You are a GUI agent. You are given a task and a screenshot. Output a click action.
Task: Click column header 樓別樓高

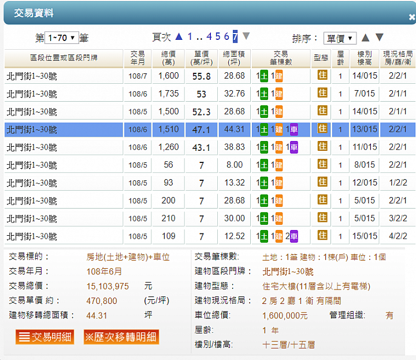pyautogui.click(x=364, y=58)
